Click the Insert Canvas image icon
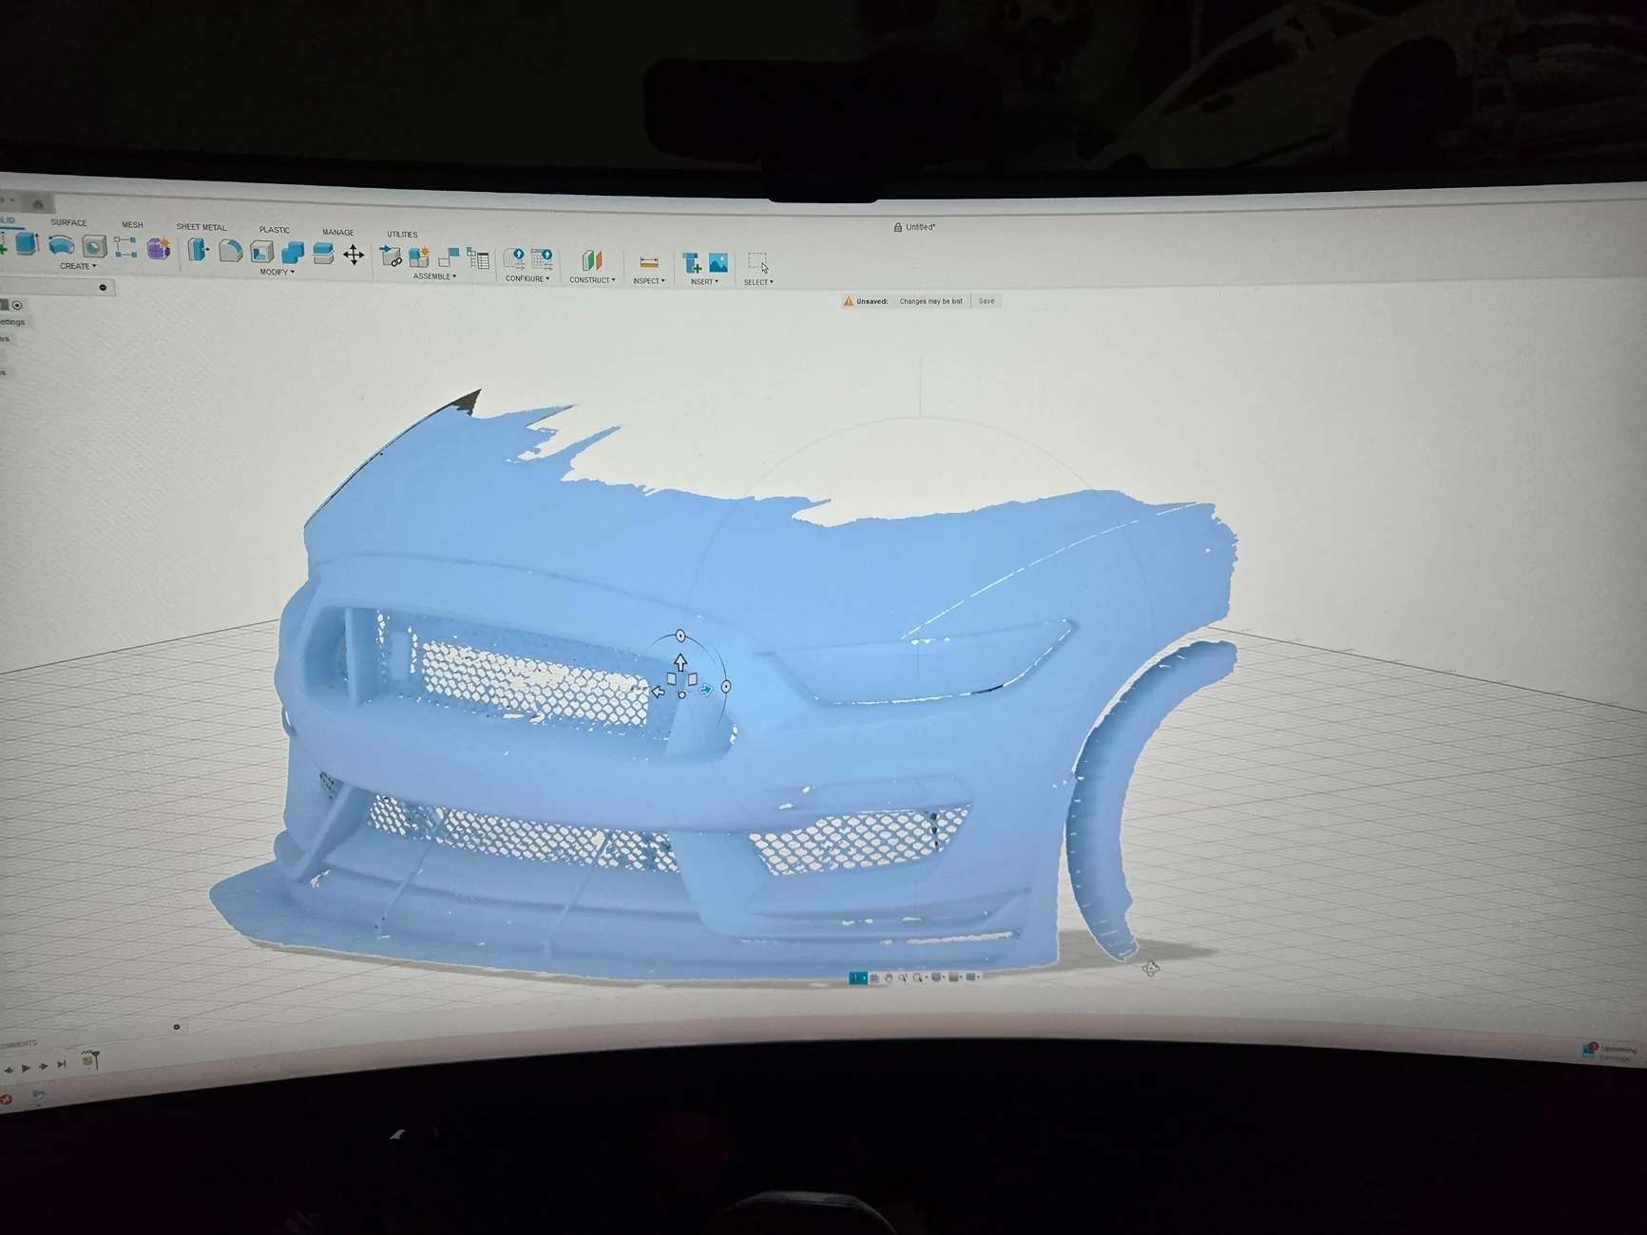 click(x=718, y=263)
